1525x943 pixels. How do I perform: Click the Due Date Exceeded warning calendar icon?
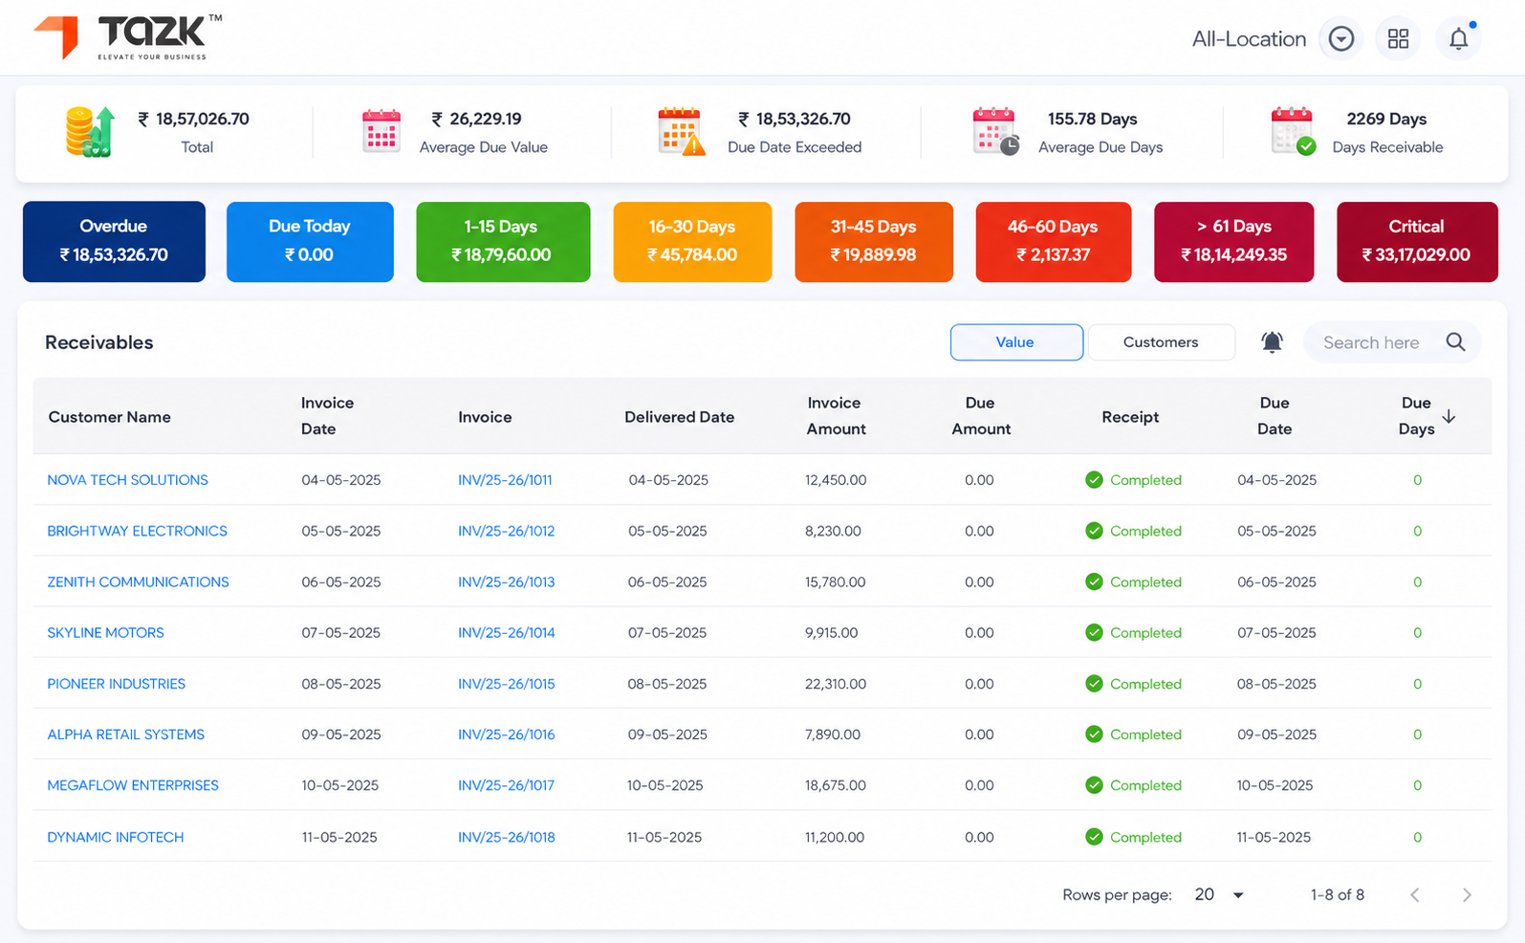(x=681, y=132)
